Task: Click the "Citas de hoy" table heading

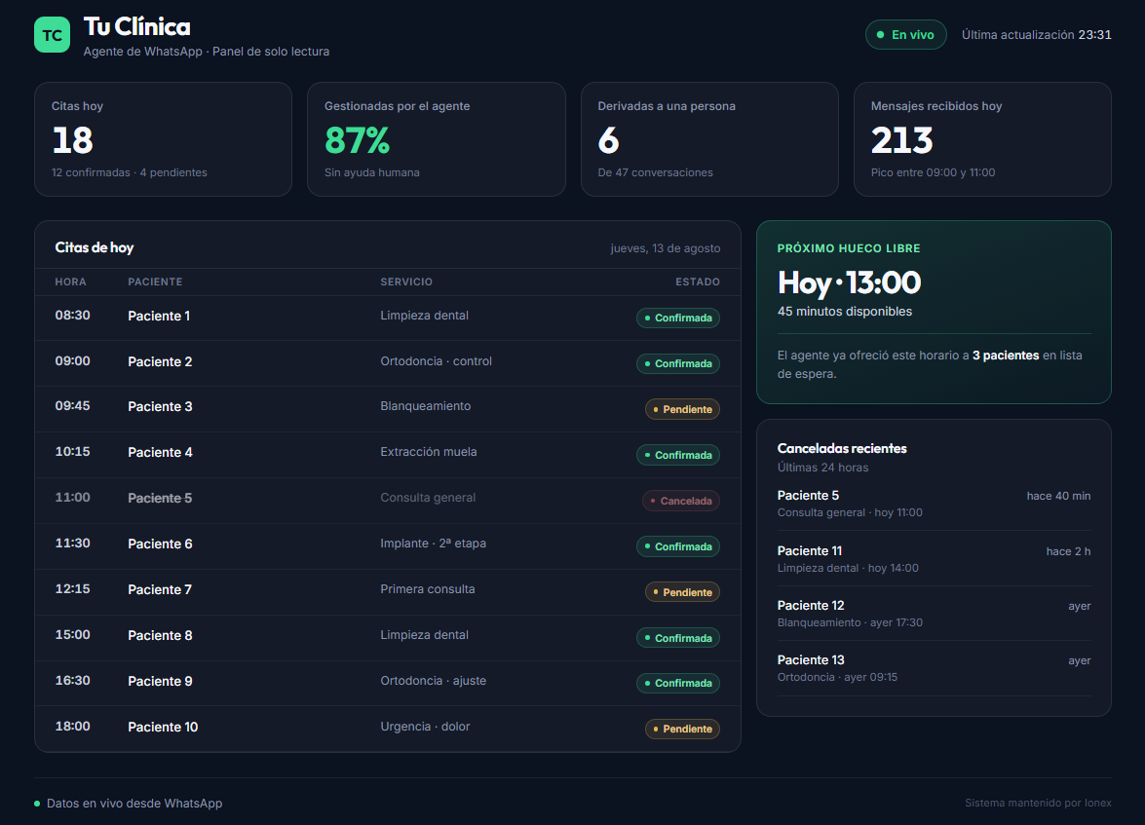Action: click(x=95, y=247)
